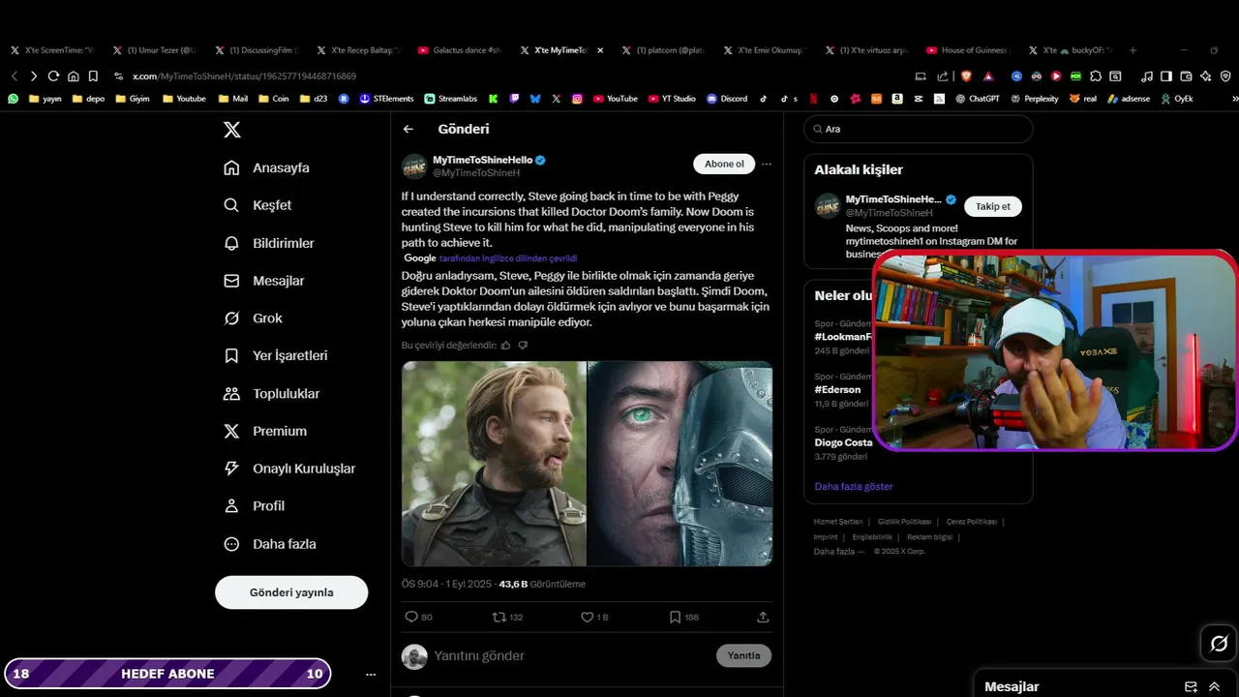Switch to the House of Guinness tab

(x=967, y=50)
